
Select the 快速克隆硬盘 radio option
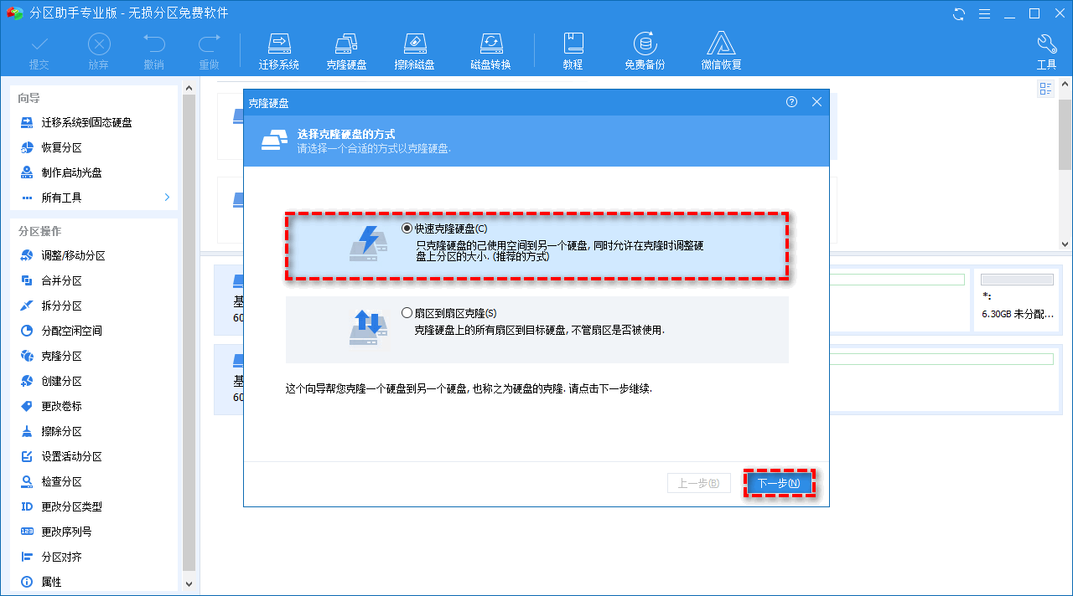point(407,229)
